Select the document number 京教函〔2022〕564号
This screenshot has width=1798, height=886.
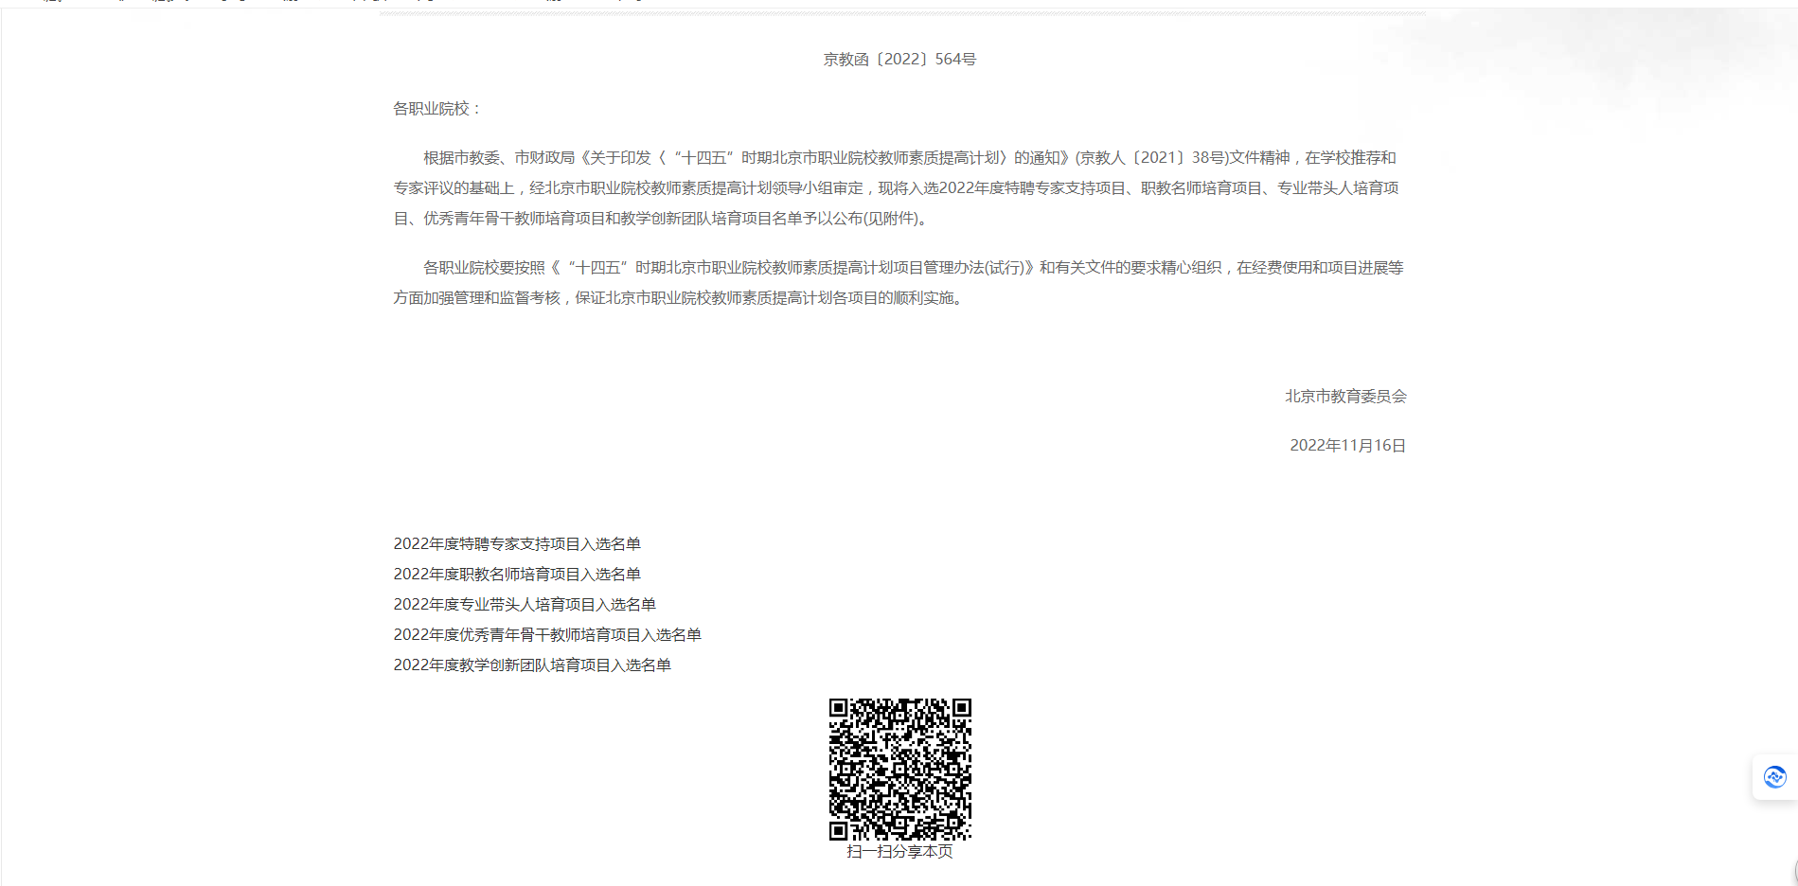(899, 59)
